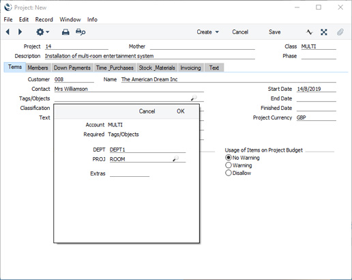Image resolution: width=352 pixels, height=280 pixels.
Task: Open the Record menu
Action: coord(44,20)
